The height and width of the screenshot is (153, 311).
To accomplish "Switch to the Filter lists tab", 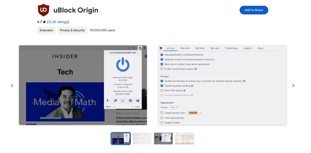I will 185,48.
